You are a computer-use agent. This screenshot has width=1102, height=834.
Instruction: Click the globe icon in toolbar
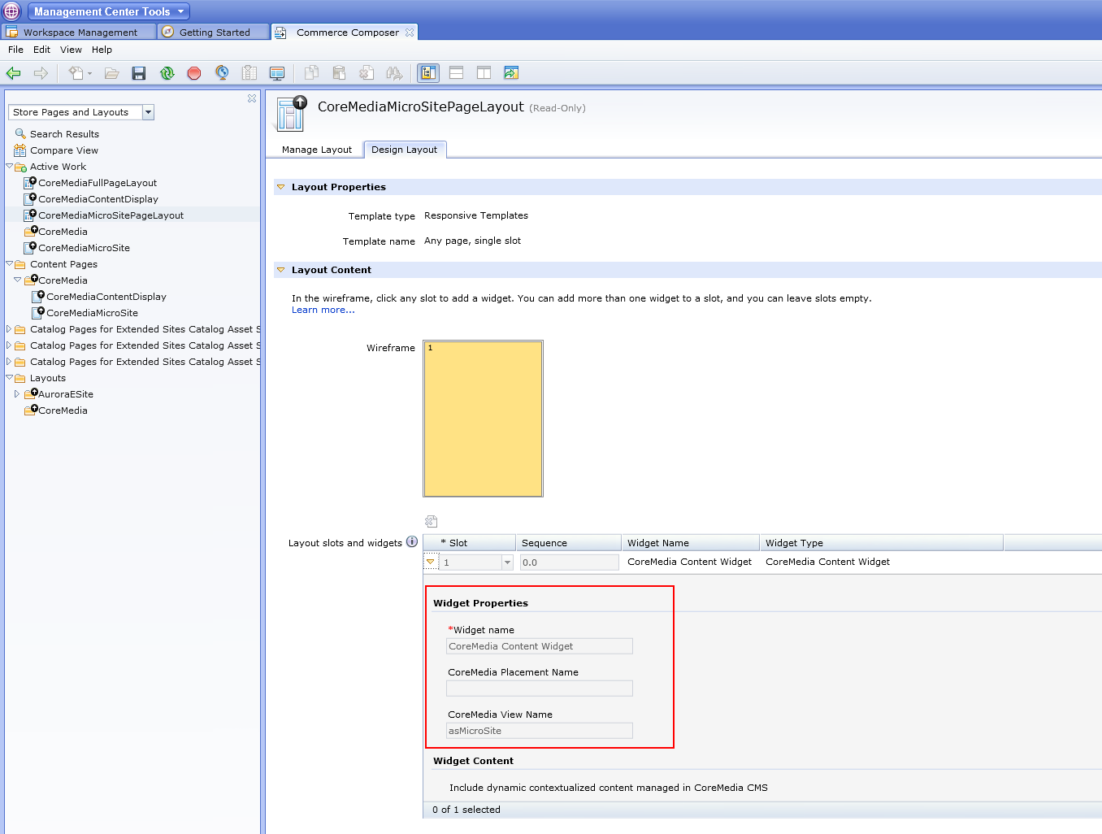pyautogui.click(x=222, y=73)
